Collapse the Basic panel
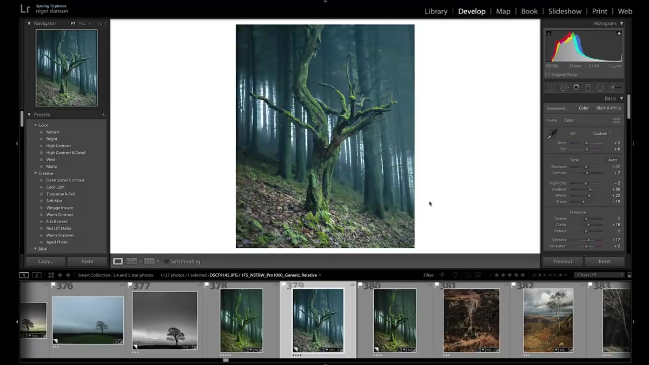649x365 pixels. pyautogui.click(x=621, y=98)
